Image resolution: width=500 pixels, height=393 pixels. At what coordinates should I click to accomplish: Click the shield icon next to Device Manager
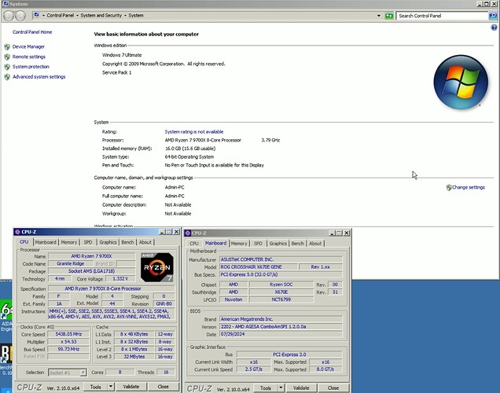click(7, 47)
